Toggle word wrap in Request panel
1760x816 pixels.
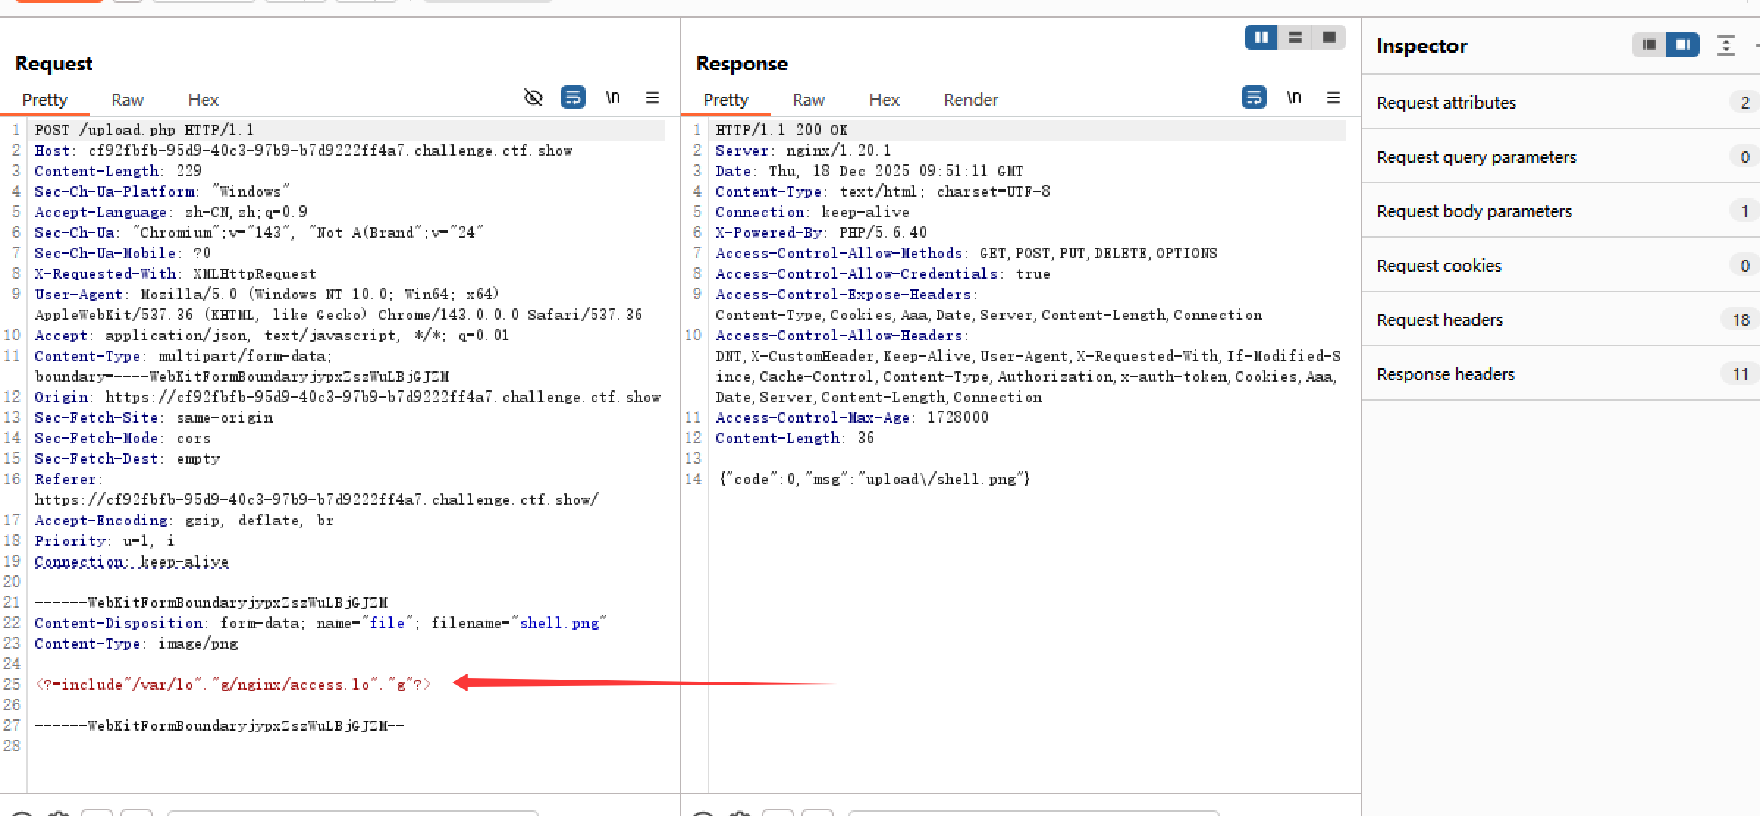click(x=572, y=98)
